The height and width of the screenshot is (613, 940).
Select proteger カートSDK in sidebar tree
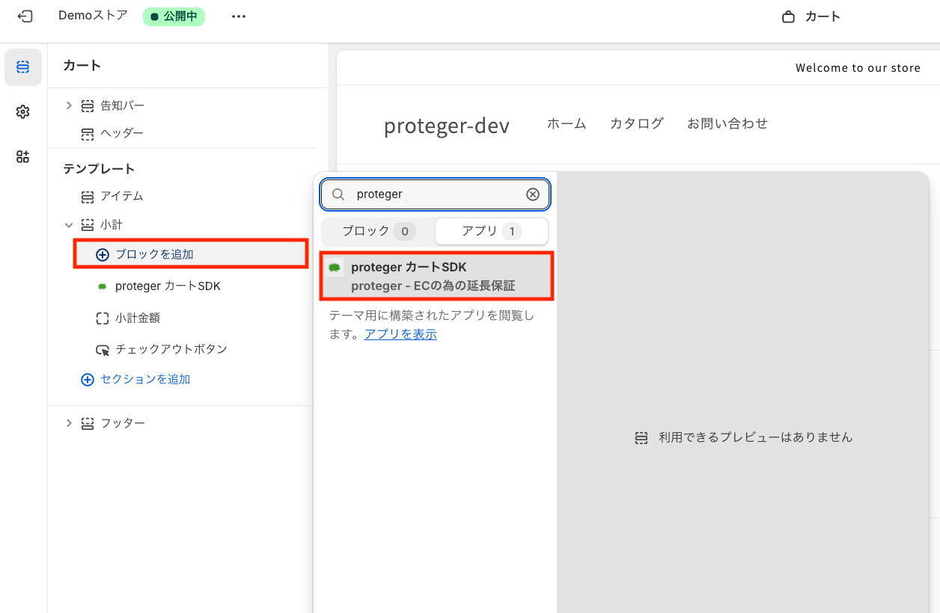pyautogui.click(x=168, y=286)
